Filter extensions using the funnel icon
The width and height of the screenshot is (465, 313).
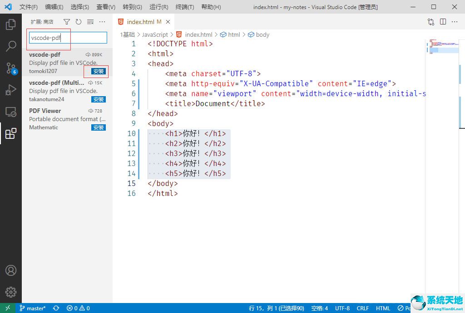point(66,21)
